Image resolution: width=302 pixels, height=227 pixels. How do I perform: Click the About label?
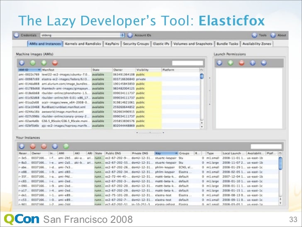click(x=282, y=35)
